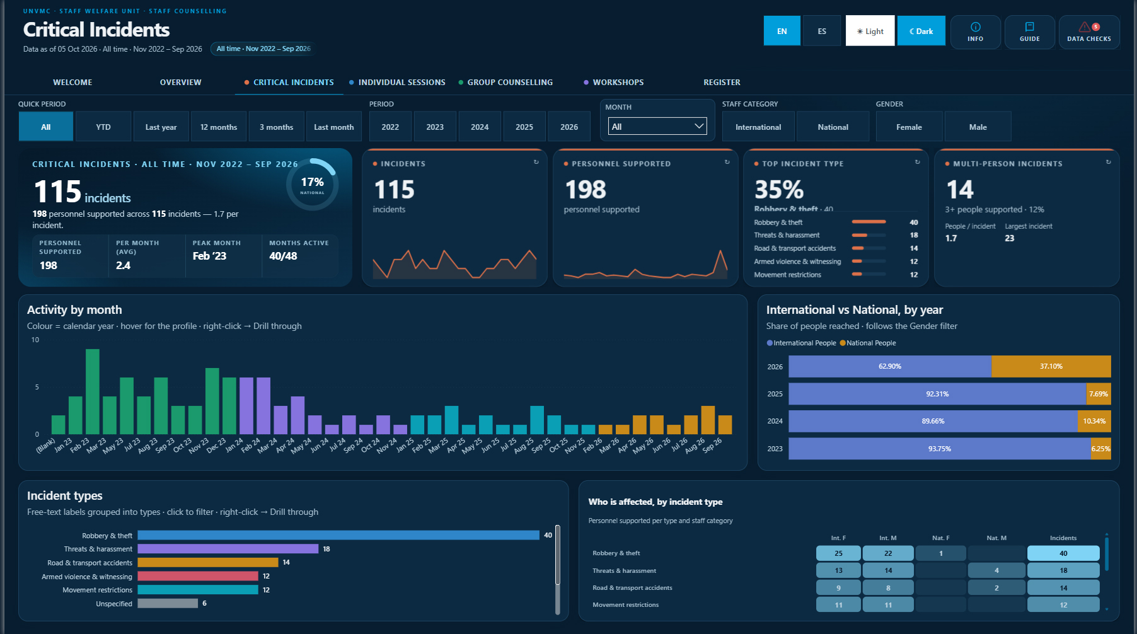Click the Unspecified bar in Incident types
Viewport: 1137px width, 634px height.
pos(168,603)
